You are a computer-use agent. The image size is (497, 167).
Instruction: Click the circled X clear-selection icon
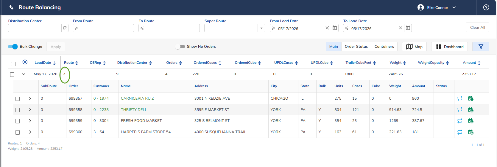tap(25, 62)
